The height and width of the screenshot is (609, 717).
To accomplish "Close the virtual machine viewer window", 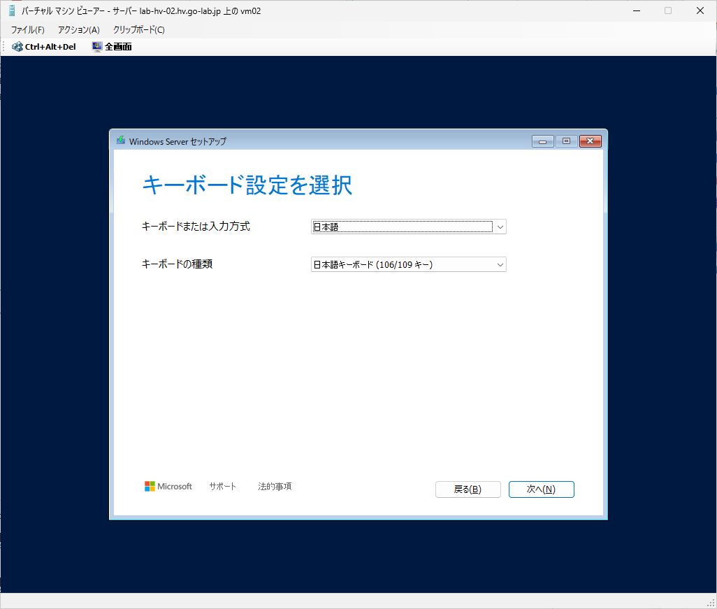I will tap(700, 10).
